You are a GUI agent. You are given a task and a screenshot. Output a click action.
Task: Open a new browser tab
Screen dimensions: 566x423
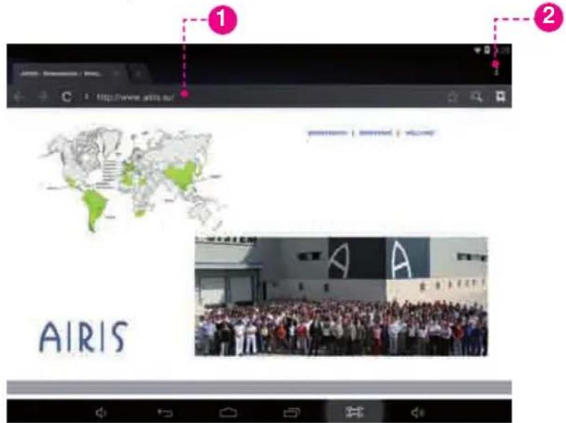(x=138, y=74)
